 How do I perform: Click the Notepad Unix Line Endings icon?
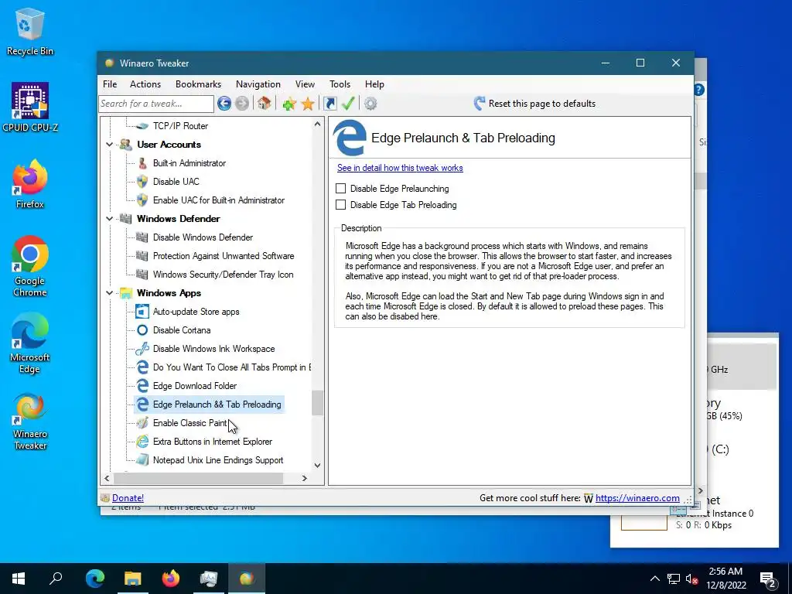coord(142,460)
